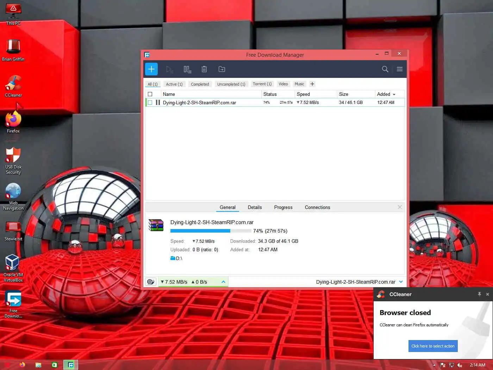This screenshot has width=493, height=370.
Task: Expand the speed limit chevron in status bar
Action: (x=223, y=282)
